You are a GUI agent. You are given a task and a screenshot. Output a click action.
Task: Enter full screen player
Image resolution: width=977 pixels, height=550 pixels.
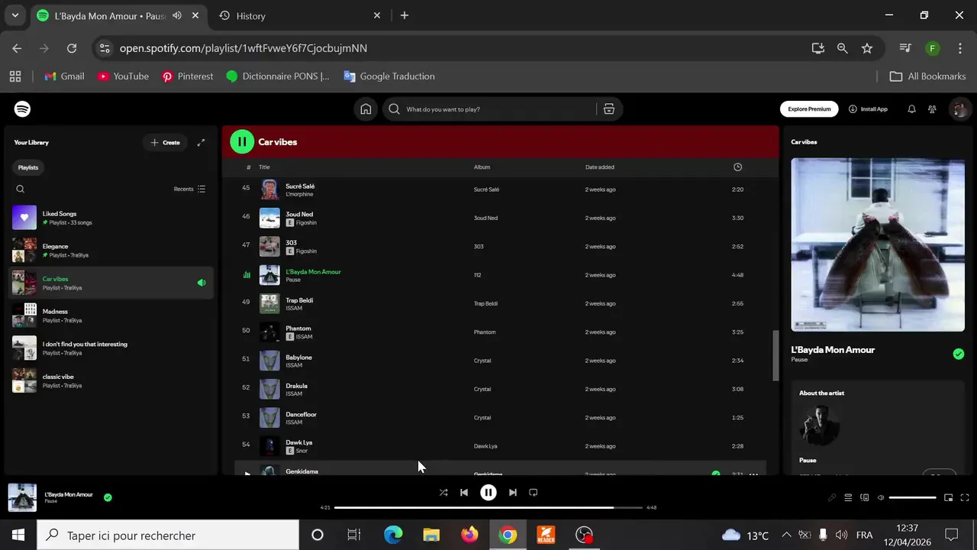tap(965, 498)
